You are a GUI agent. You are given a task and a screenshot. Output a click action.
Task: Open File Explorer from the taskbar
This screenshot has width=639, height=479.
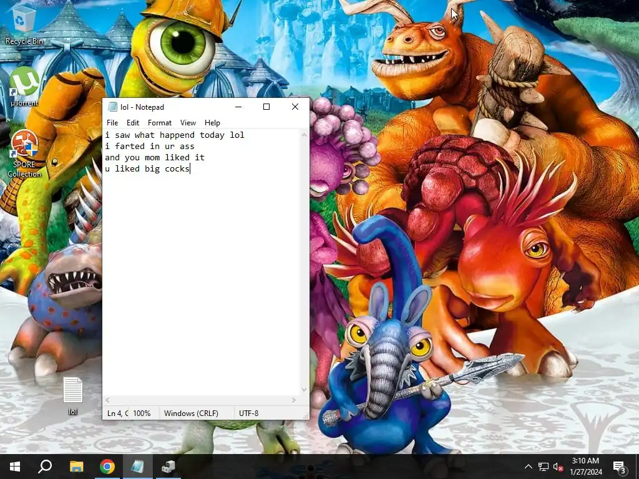(76, 467)
